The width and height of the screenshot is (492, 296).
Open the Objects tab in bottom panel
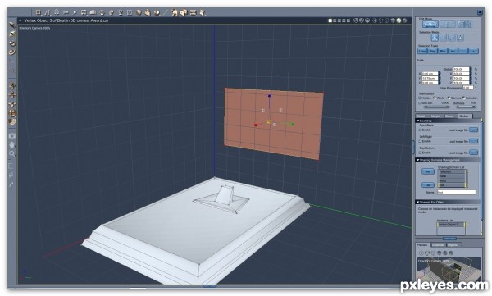453,245
